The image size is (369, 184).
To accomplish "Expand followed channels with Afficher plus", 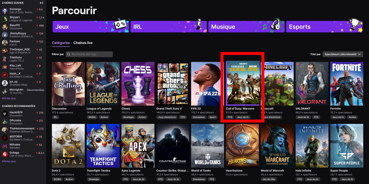I will point(9,98).
